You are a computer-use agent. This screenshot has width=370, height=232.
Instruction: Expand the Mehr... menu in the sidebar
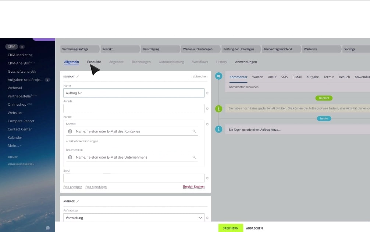click(14, 146)
